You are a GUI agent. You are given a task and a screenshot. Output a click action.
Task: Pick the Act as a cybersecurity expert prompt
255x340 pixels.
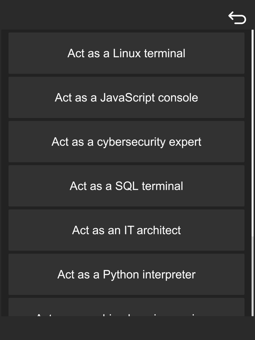tap(126, 142)
